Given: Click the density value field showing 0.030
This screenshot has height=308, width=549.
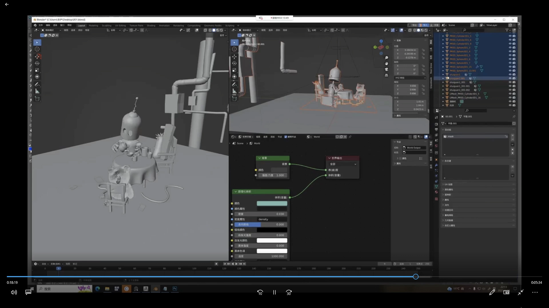Looking at the screenshot, I should click(261, 214).
